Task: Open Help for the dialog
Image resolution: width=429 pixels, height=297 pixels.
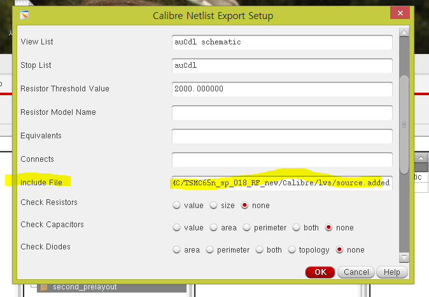Action: click(x=392, y=272)
